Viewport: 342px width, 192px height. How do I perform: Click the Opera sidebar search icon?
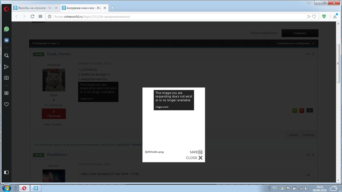(6, 55)
